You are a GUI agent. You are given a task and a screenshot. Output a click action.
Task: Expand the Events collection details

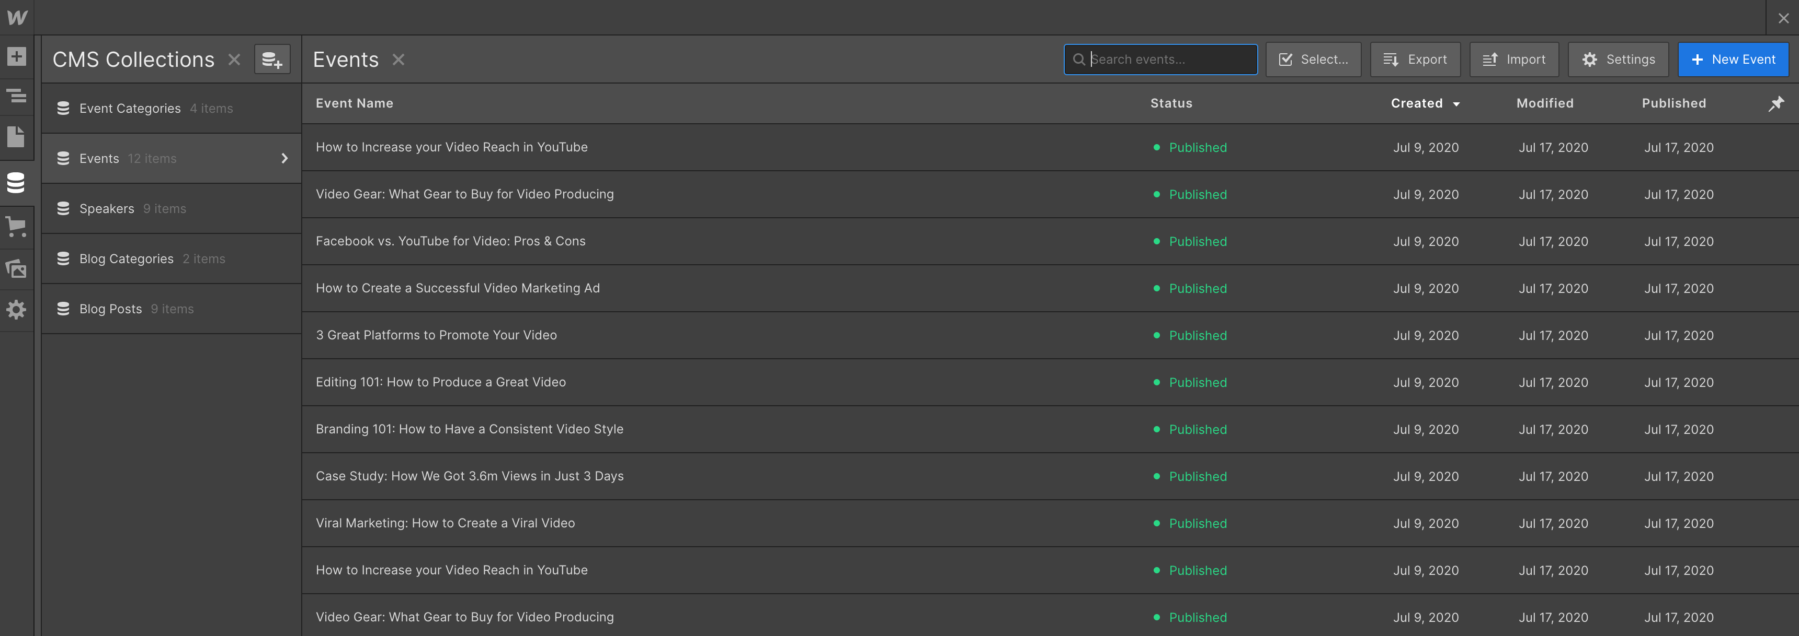284,158
